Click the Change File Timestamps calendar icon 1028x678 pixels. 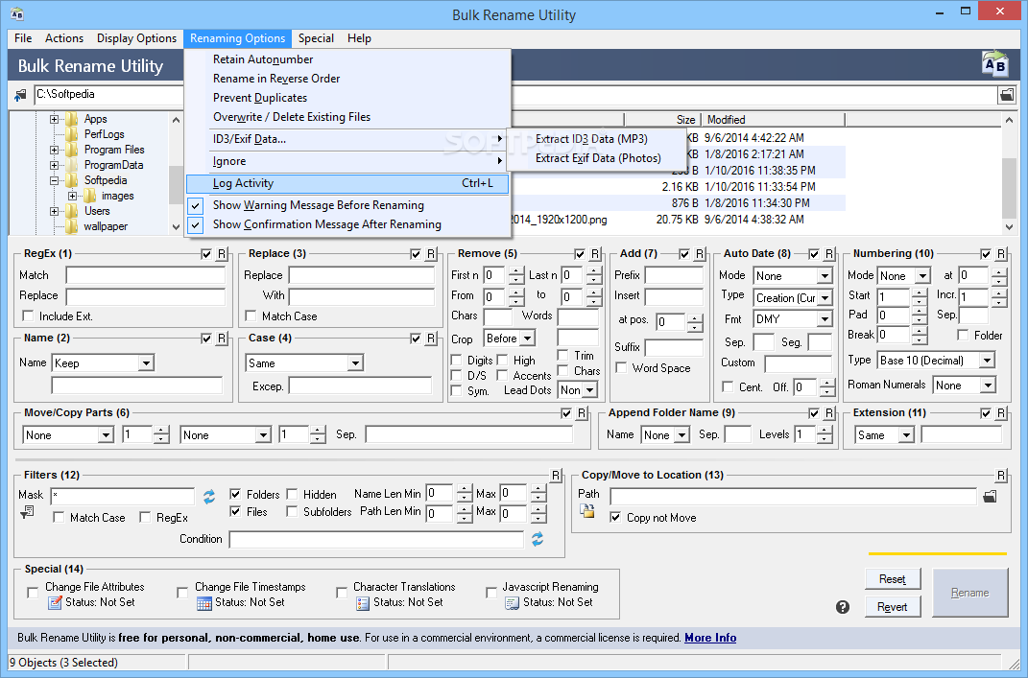pos(204,602)
